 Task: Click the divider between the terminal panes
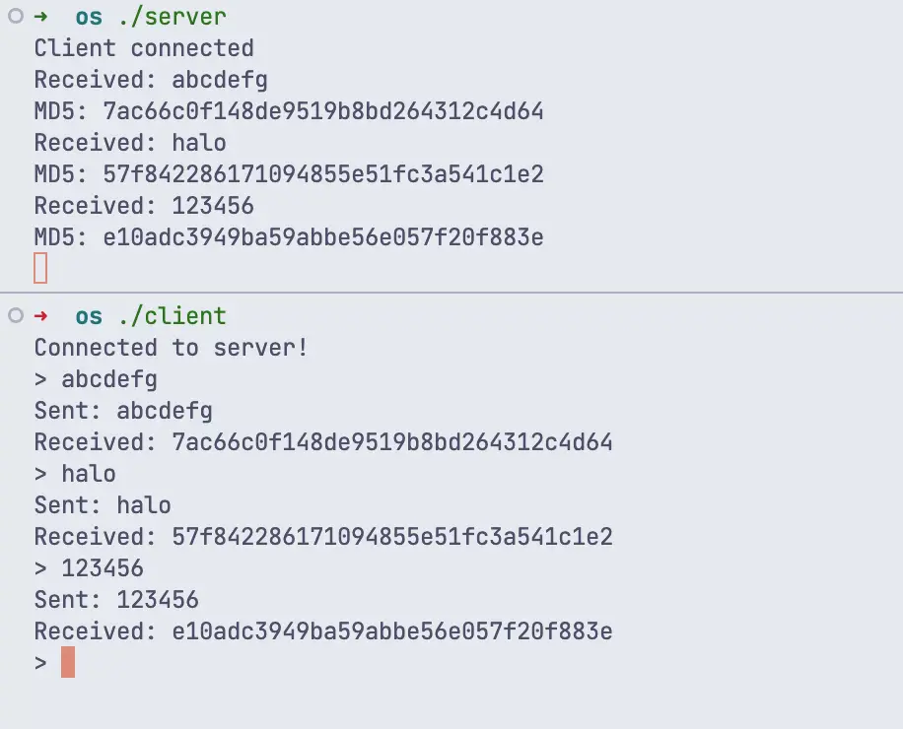(451, 293)
